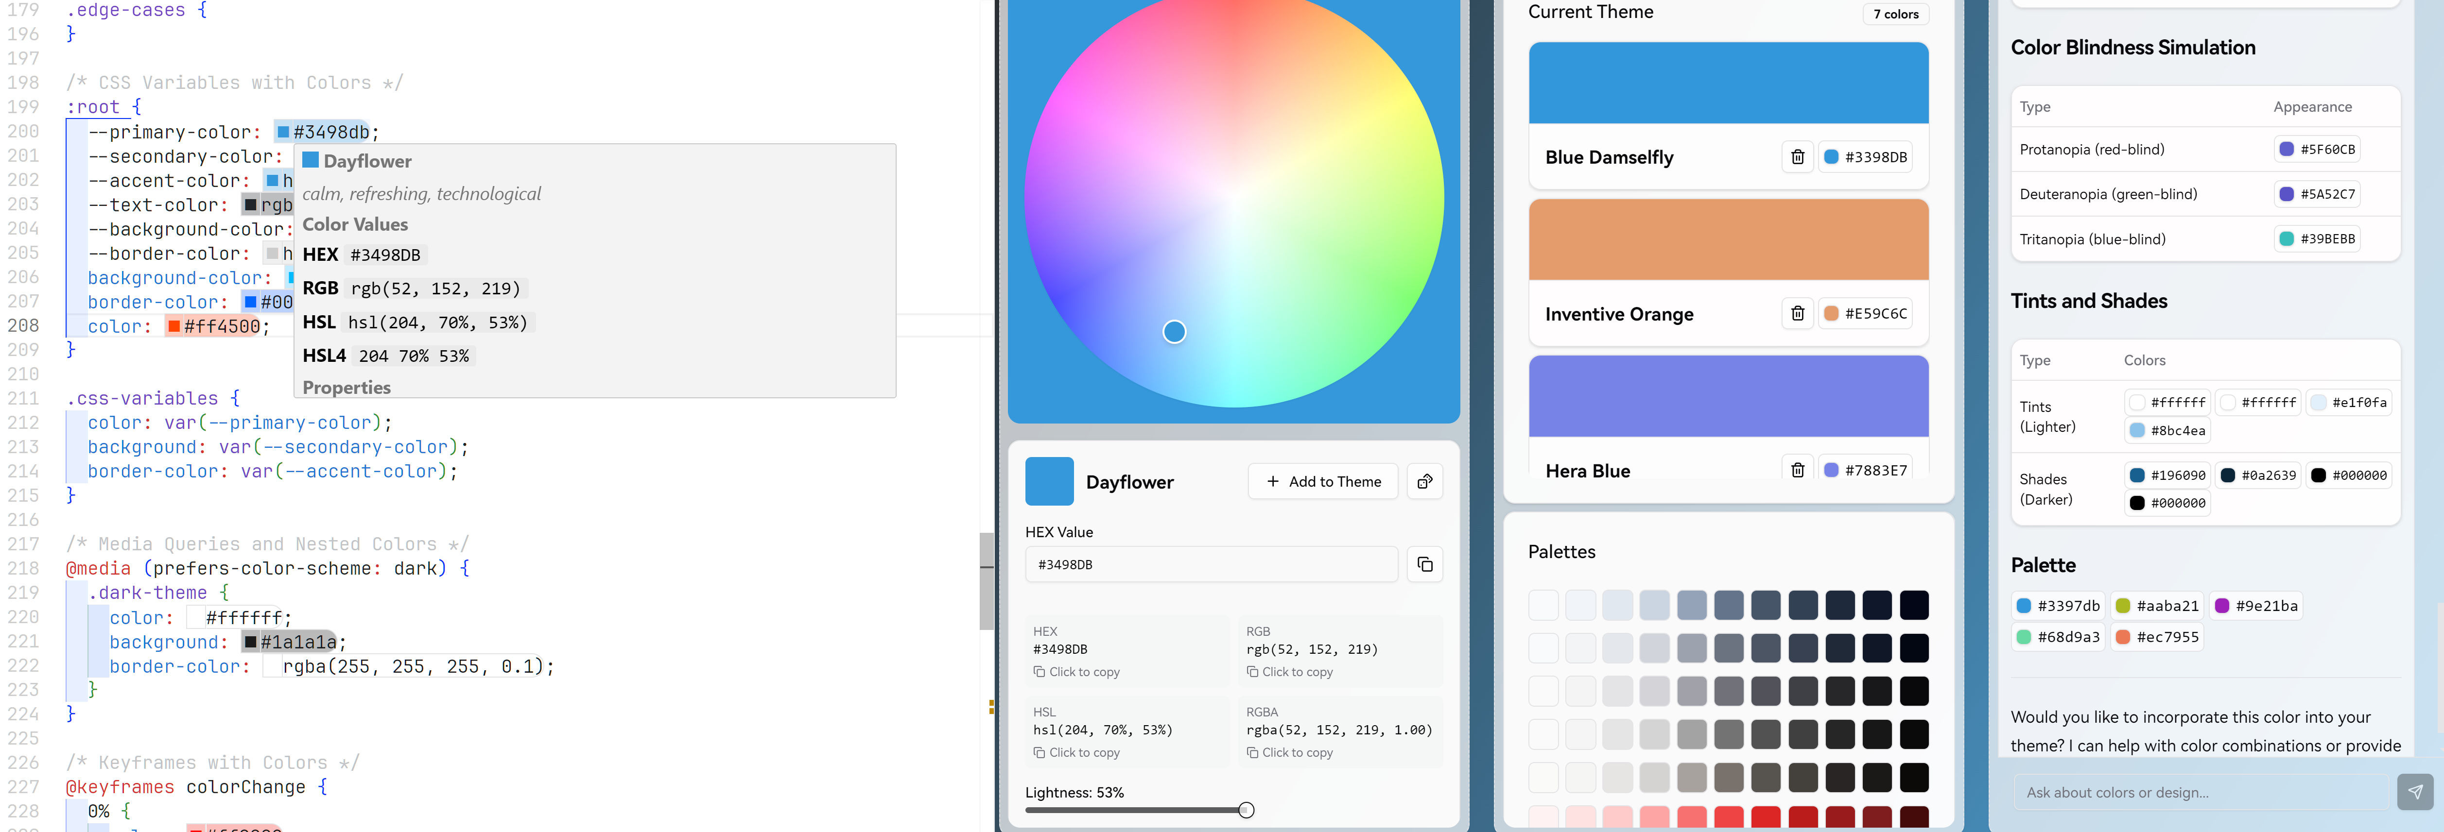Delete Blue Damselfly from the theme
The height and width of the screenshot is (832, 2444).
tap(1797, 157)
